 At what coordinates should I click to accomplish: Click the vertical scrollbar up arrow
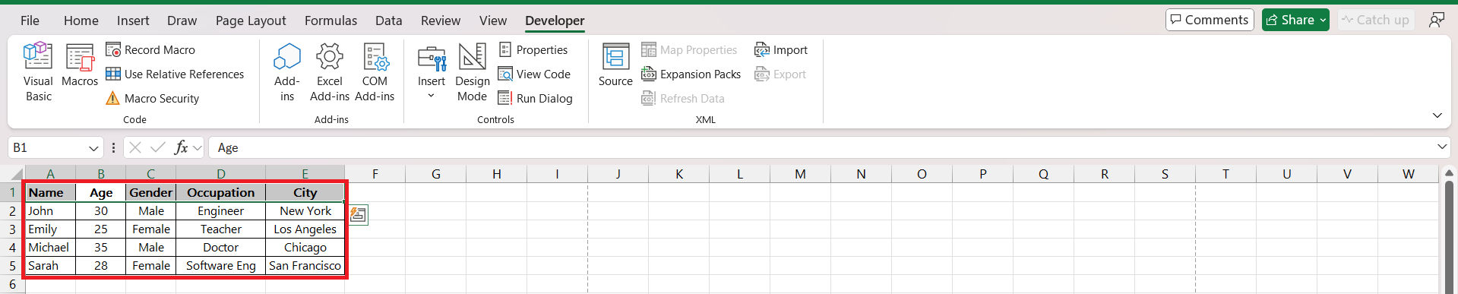point(1450,173)
